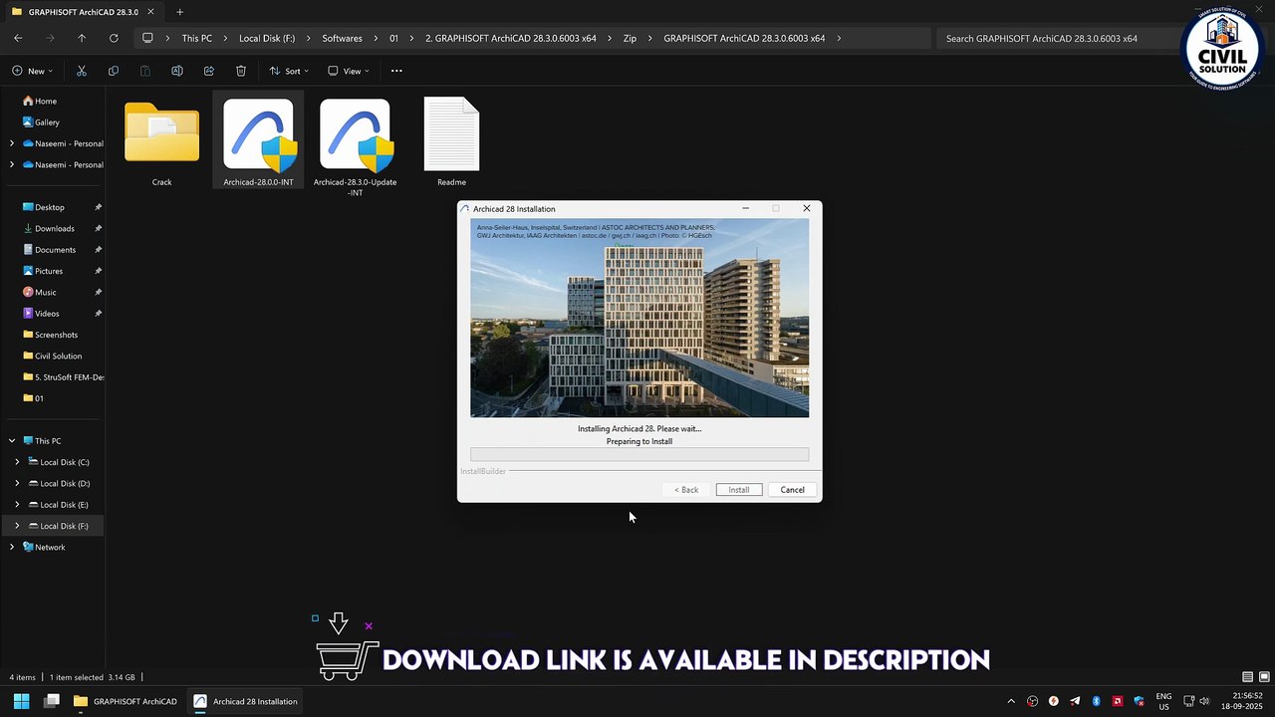Switch to details view from the status bar icon
Screen dimensions: 1275x717
(1247, 677)
